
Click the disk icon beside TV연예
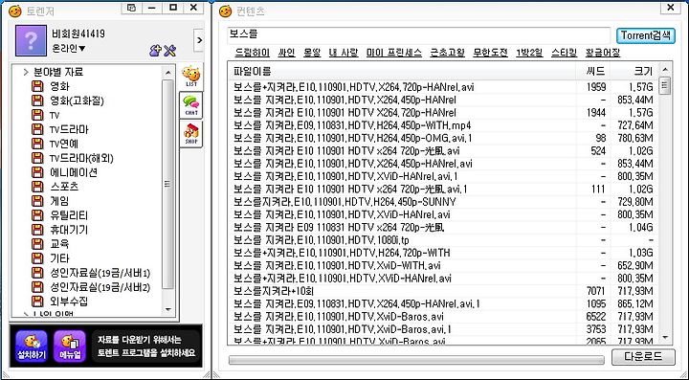37,144
